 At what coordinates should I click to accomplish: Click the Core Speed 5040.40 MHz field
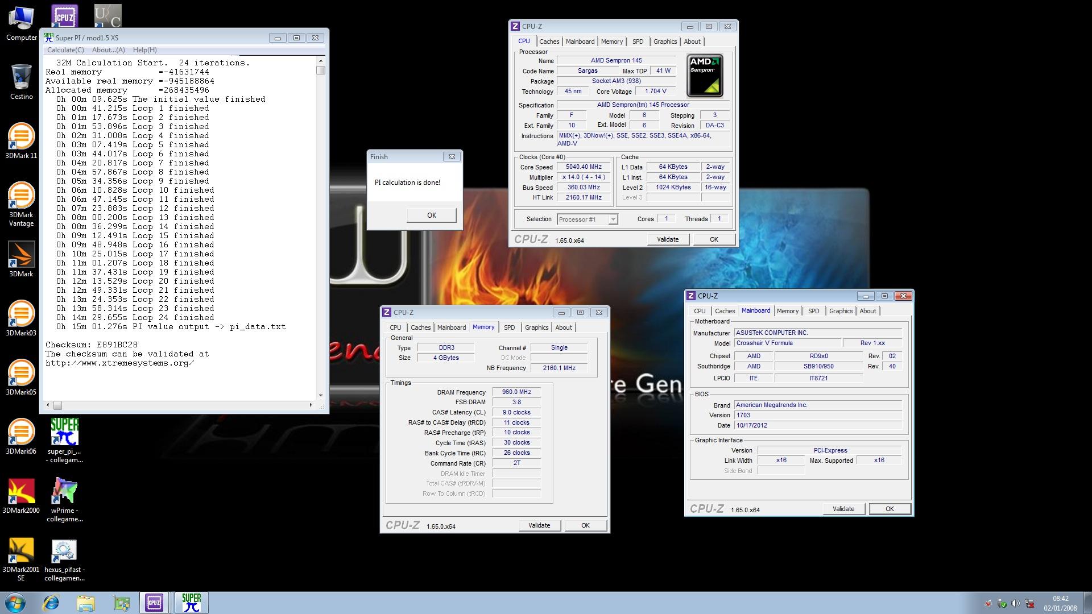584,167
